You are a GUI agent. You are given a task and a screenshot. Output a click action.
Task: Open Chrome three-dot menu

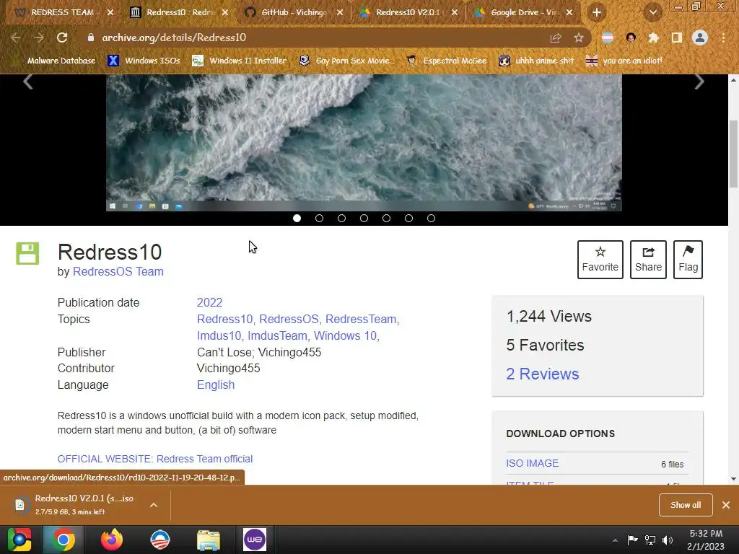(x=723, y=38)
